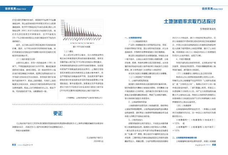Click the heading (三)建议
The height and width of the screenshot is (155, 228).
pos(68,51)
